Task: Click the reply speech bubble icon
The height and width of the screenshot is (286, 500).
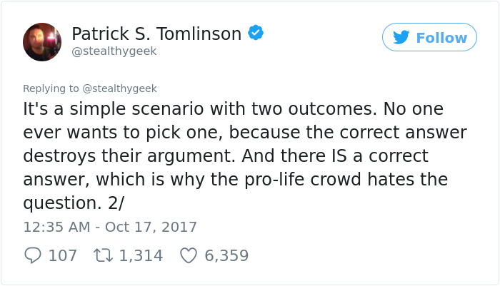Action: click(33, 255)
